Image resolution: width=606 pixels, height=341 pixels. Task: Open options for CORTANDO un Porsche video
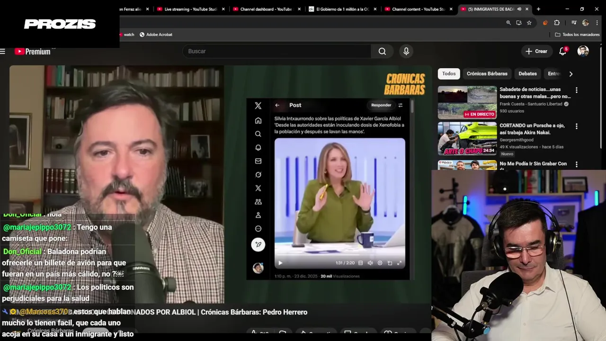click(576, 126)
